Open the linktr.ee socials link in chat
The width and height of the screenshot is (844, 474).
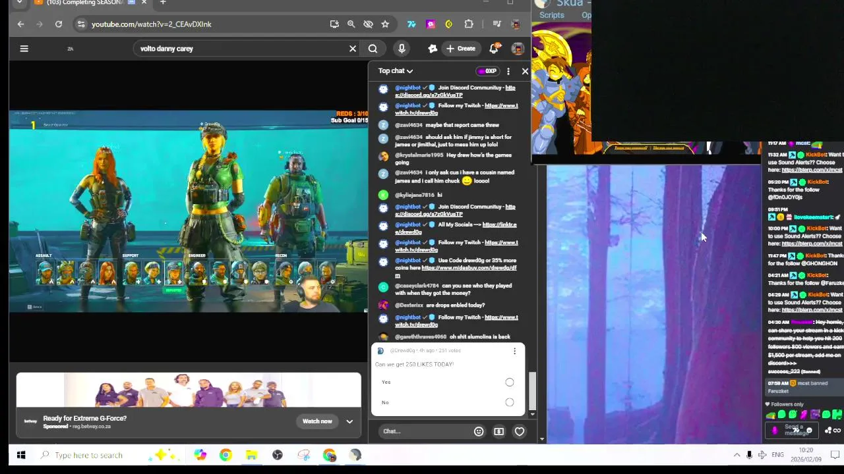point(456,228)
